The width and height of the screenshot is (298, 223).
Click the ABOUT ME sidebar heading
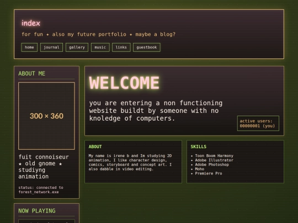pos(32,74)
